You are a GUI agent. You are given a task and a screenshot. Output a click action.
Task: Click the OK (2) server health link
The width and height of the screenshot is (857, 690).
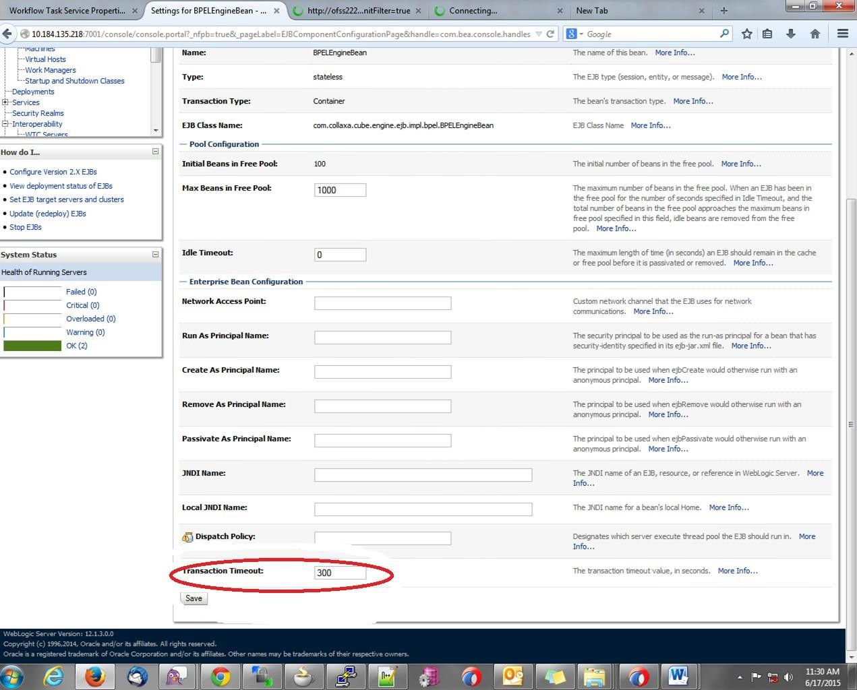(77, 346)
